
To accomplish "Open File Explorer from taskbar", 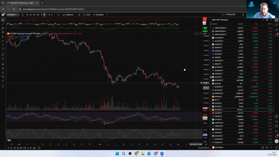I will tap(143, 154).
